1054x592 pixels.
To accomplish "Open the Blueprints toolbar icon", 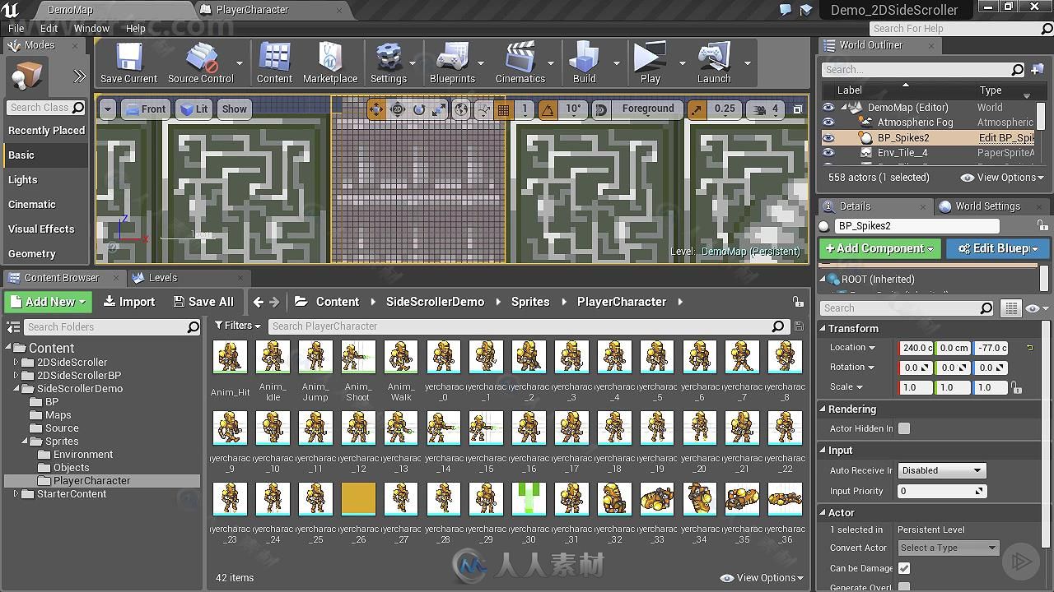I will pos(452,64).
